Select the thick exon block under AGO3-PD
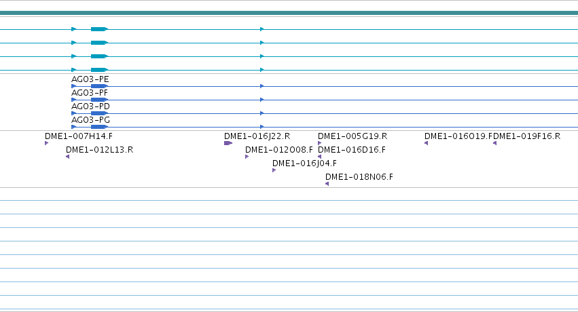Screen dimensions: 578x312 tap(99, 113)
